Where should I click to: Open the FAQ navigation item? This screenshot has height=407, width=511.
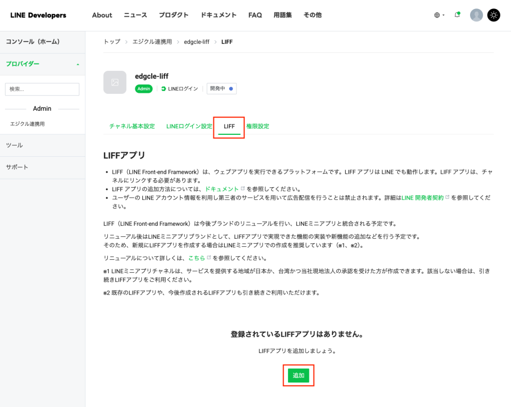click(255, 15)
